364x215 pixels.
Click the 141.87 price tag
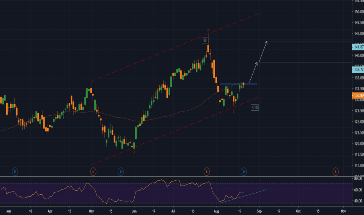coord(358,47)
